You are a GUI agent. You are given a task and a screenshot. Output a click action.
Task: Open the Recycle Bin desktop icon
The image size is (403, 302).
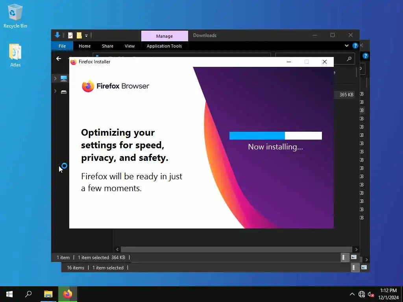click(15, 16)
